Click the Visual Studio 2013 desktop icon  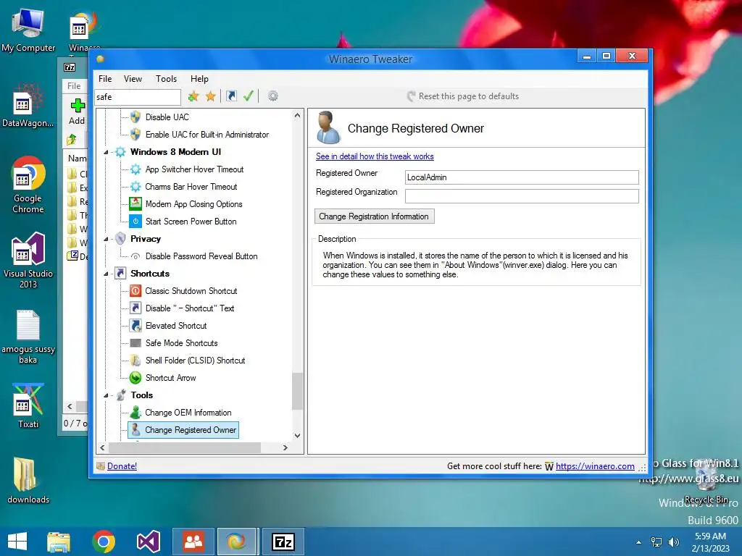(28, 260)
